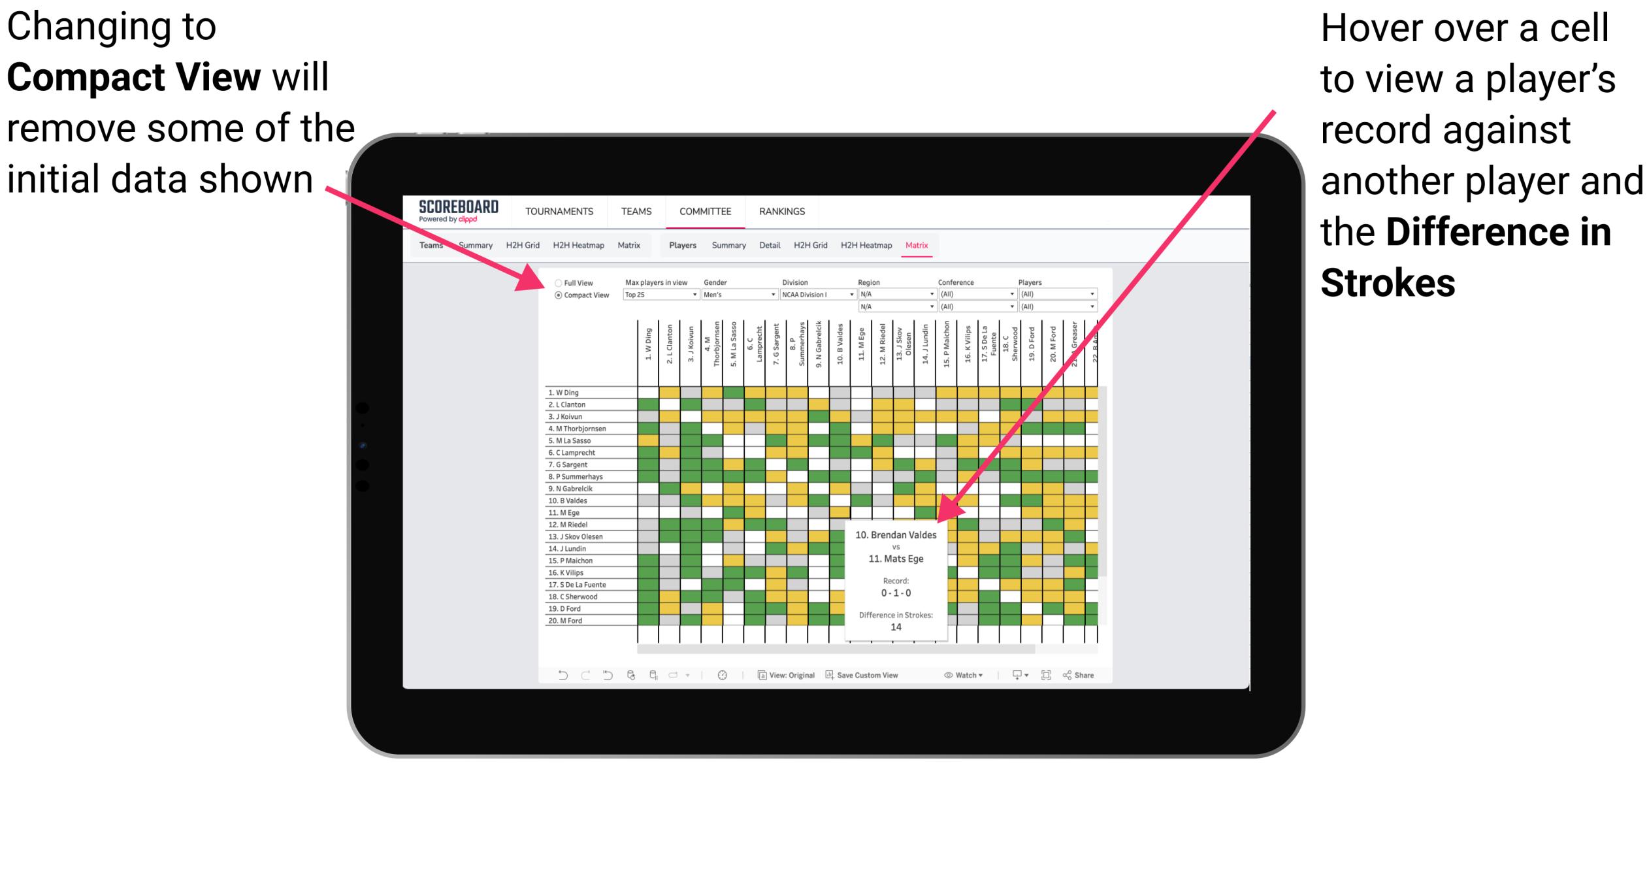
Task: Select Full View radio button
Action: [x=557, y=282]
